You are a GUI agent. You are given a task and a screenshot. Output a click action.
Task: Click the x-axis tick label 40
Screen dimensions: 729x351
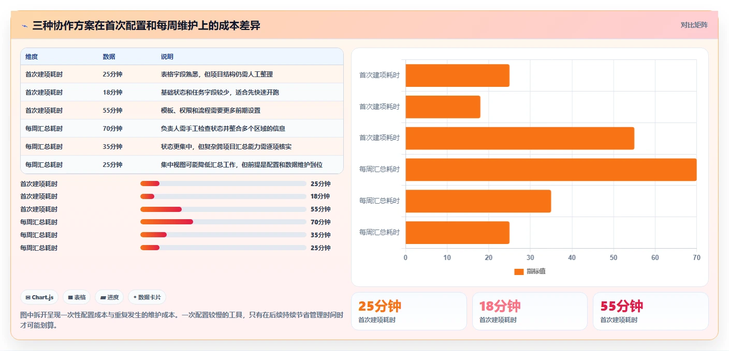tap(572, 257)
